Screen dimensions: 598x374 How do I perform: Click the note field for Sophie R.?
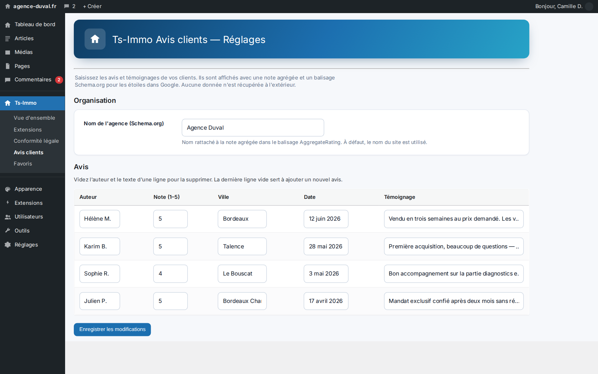[170, 274]
